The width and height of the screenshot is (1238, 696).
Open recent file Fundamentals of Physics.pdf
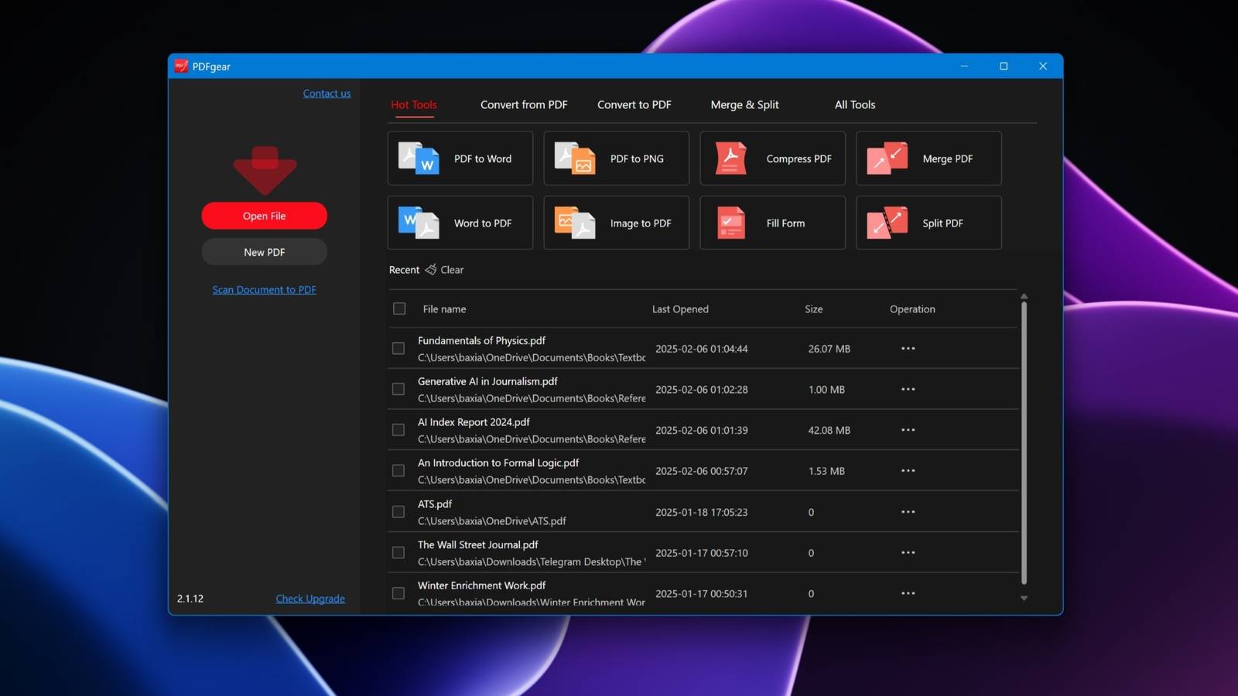[481, 340]
